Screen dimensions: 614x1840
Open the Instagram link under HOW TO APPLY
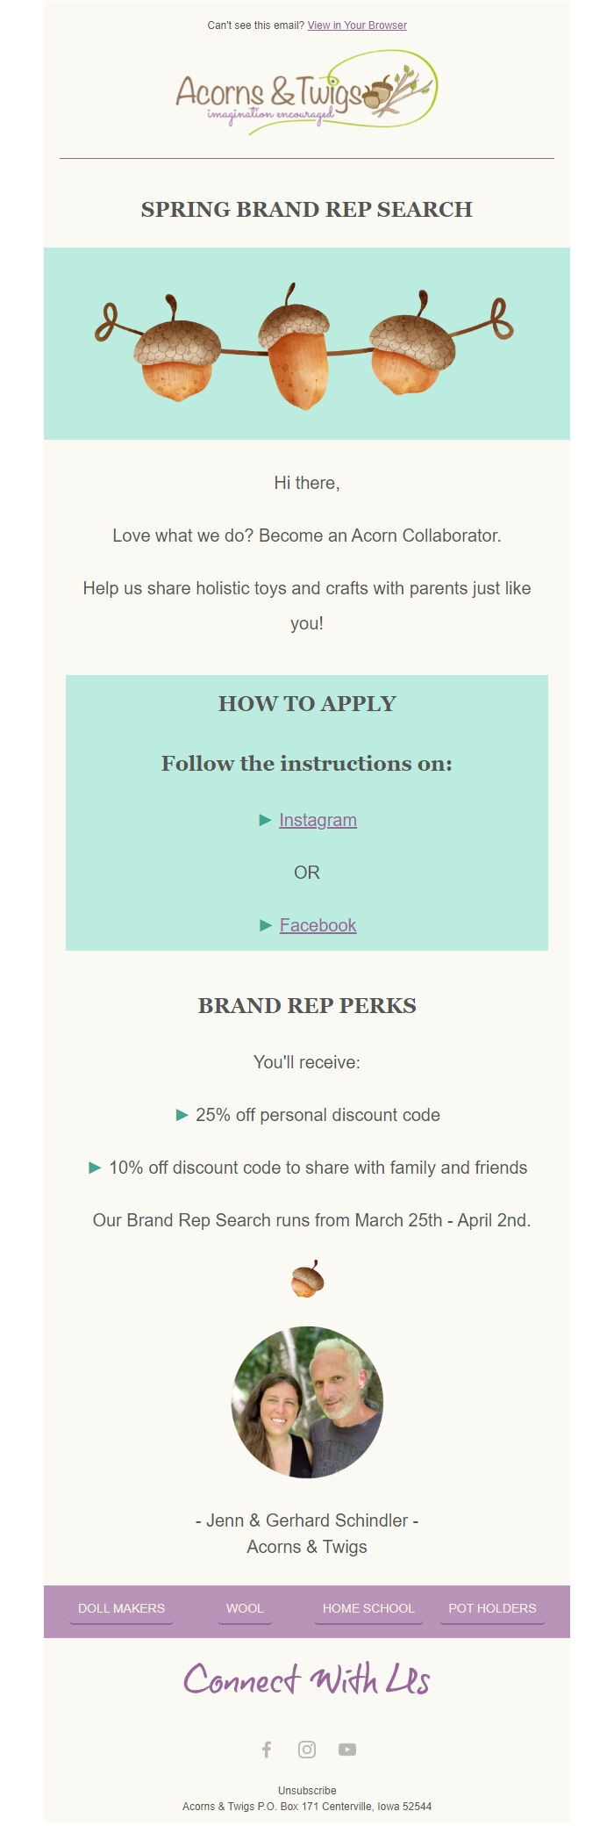tap(317, 820)
